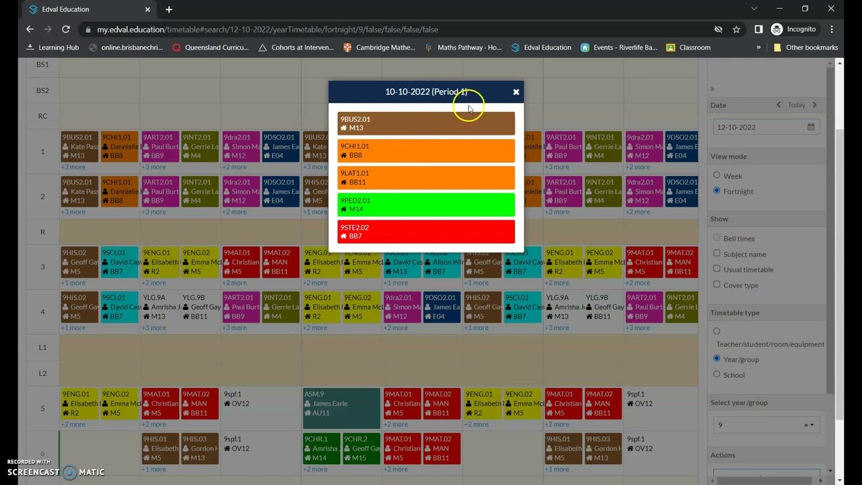Viewport: 862px width, 485px height.
Task: Close the Period 1 popup dialog
Action: click(x=516, y=92)
